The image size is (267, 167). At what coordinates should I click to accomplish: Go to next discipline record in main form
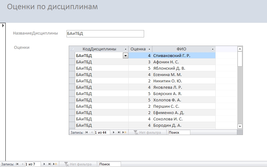click(x=44, y=164)
